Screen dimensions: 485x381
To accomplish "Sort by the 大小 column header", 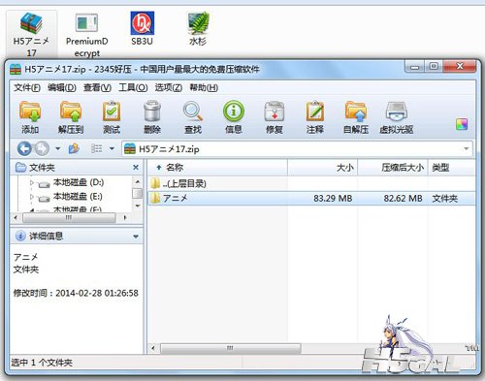I will click(x=322, y=168).
